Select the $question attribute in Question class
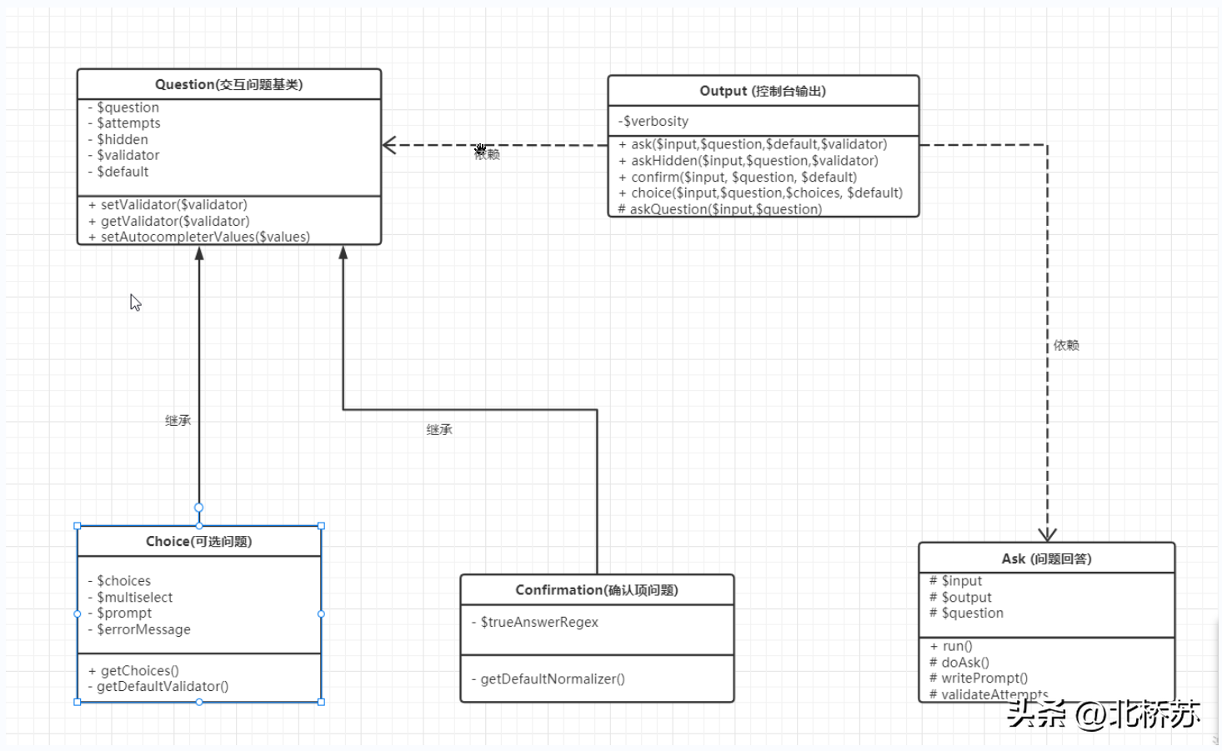 pos(123,108)
